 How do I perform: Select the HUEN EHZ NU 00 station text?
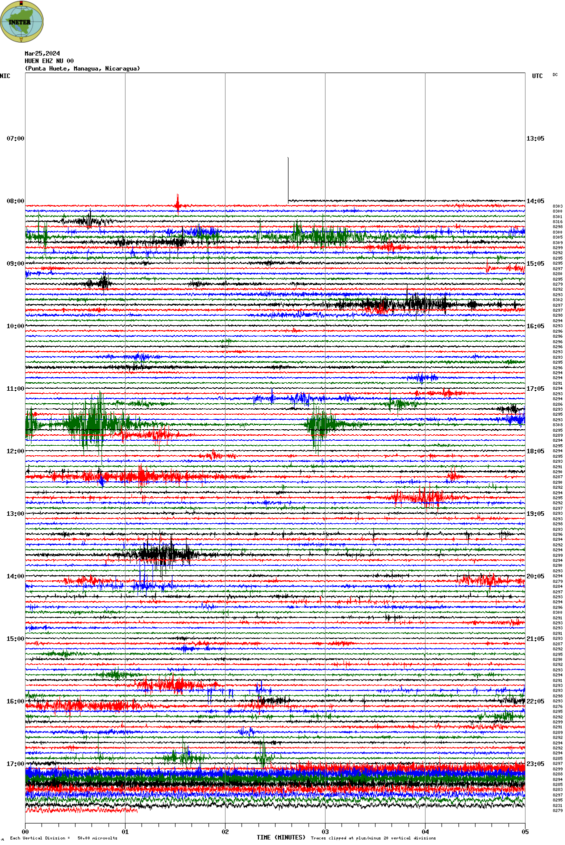pos(49,61)
